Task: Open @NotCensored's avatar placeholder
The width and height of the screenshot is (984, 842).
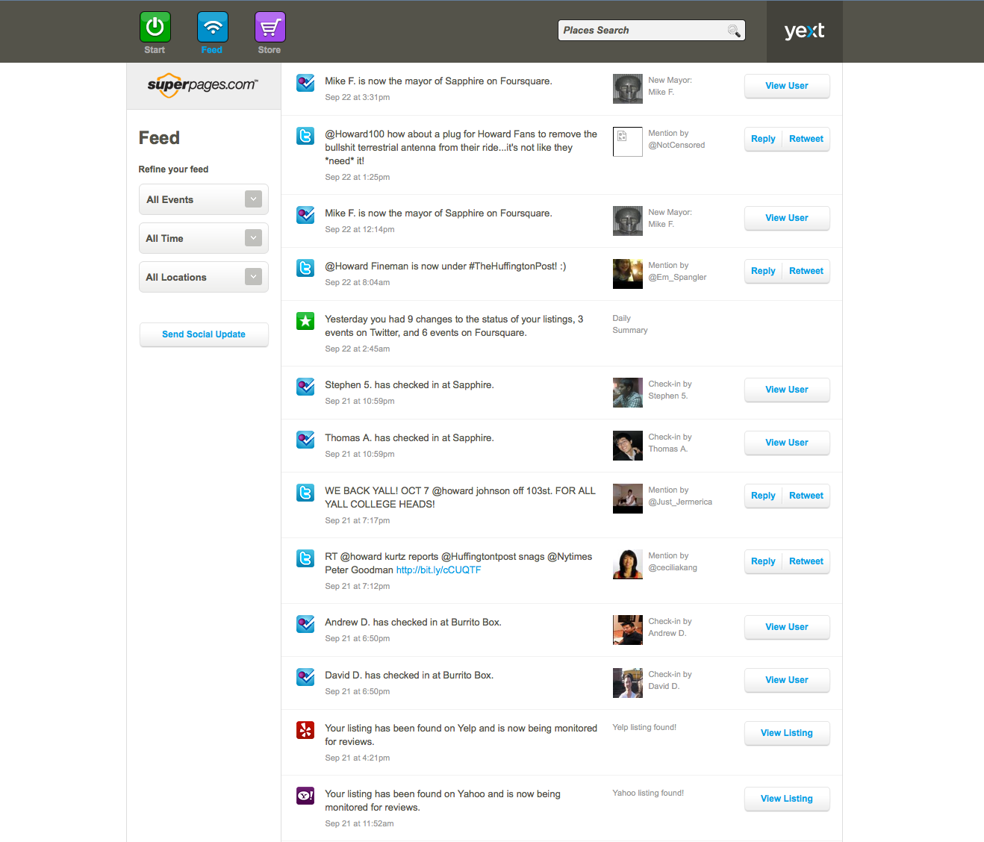Action: pos(628,142)
